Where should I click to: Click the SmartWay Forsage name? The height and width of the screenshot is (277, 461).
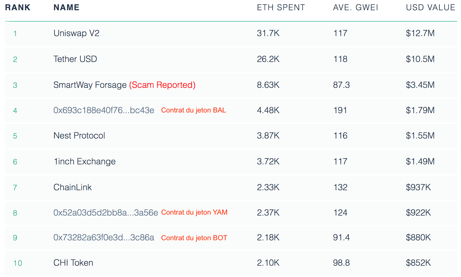[90, 85]
